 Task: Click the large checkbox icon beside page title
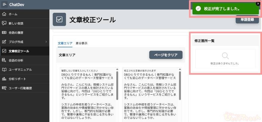(59, 20)
